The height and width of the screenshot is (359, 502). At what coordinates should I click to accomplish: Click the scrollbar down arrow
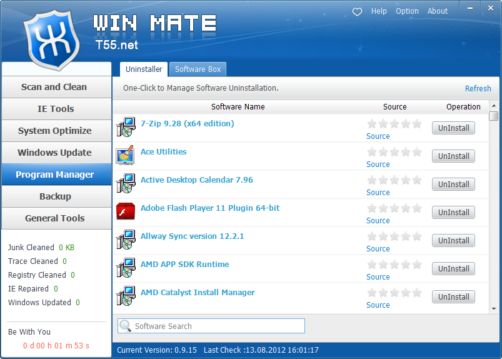pos(494,309)
